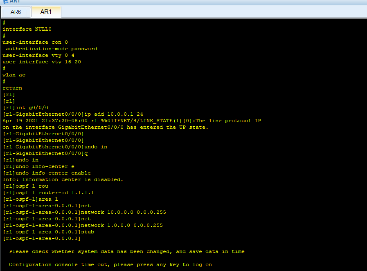Image resolution: width=367 pixels, height=271 pixels.
Task: Click 'authentication-mode password' text
Action: 52,49
